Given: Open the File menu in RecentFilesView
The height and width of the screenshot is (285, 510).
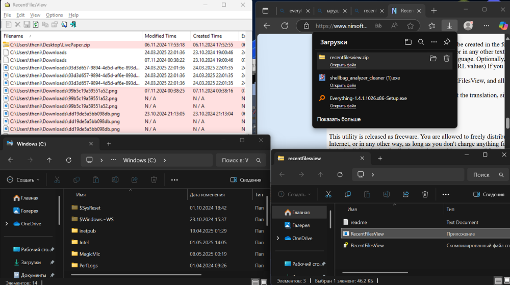Looking at the screenshot, I should [7, 15].
